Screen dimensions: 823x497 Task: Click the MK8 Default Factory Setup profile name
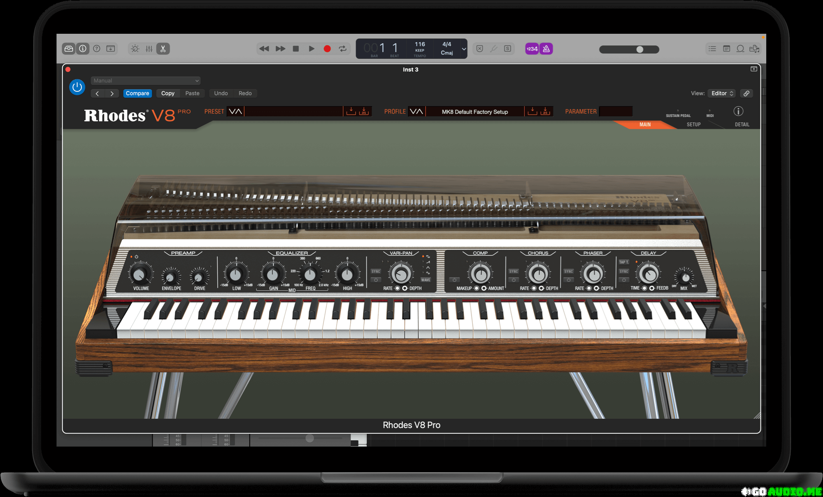tap(475, 112)
